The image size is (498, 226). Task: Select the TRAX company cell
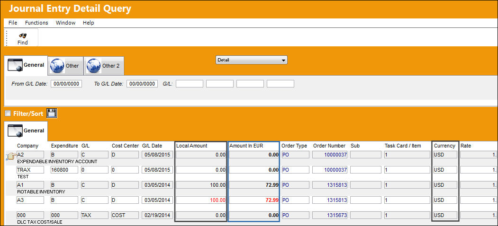pyautogui.click(x=30, y=170)
